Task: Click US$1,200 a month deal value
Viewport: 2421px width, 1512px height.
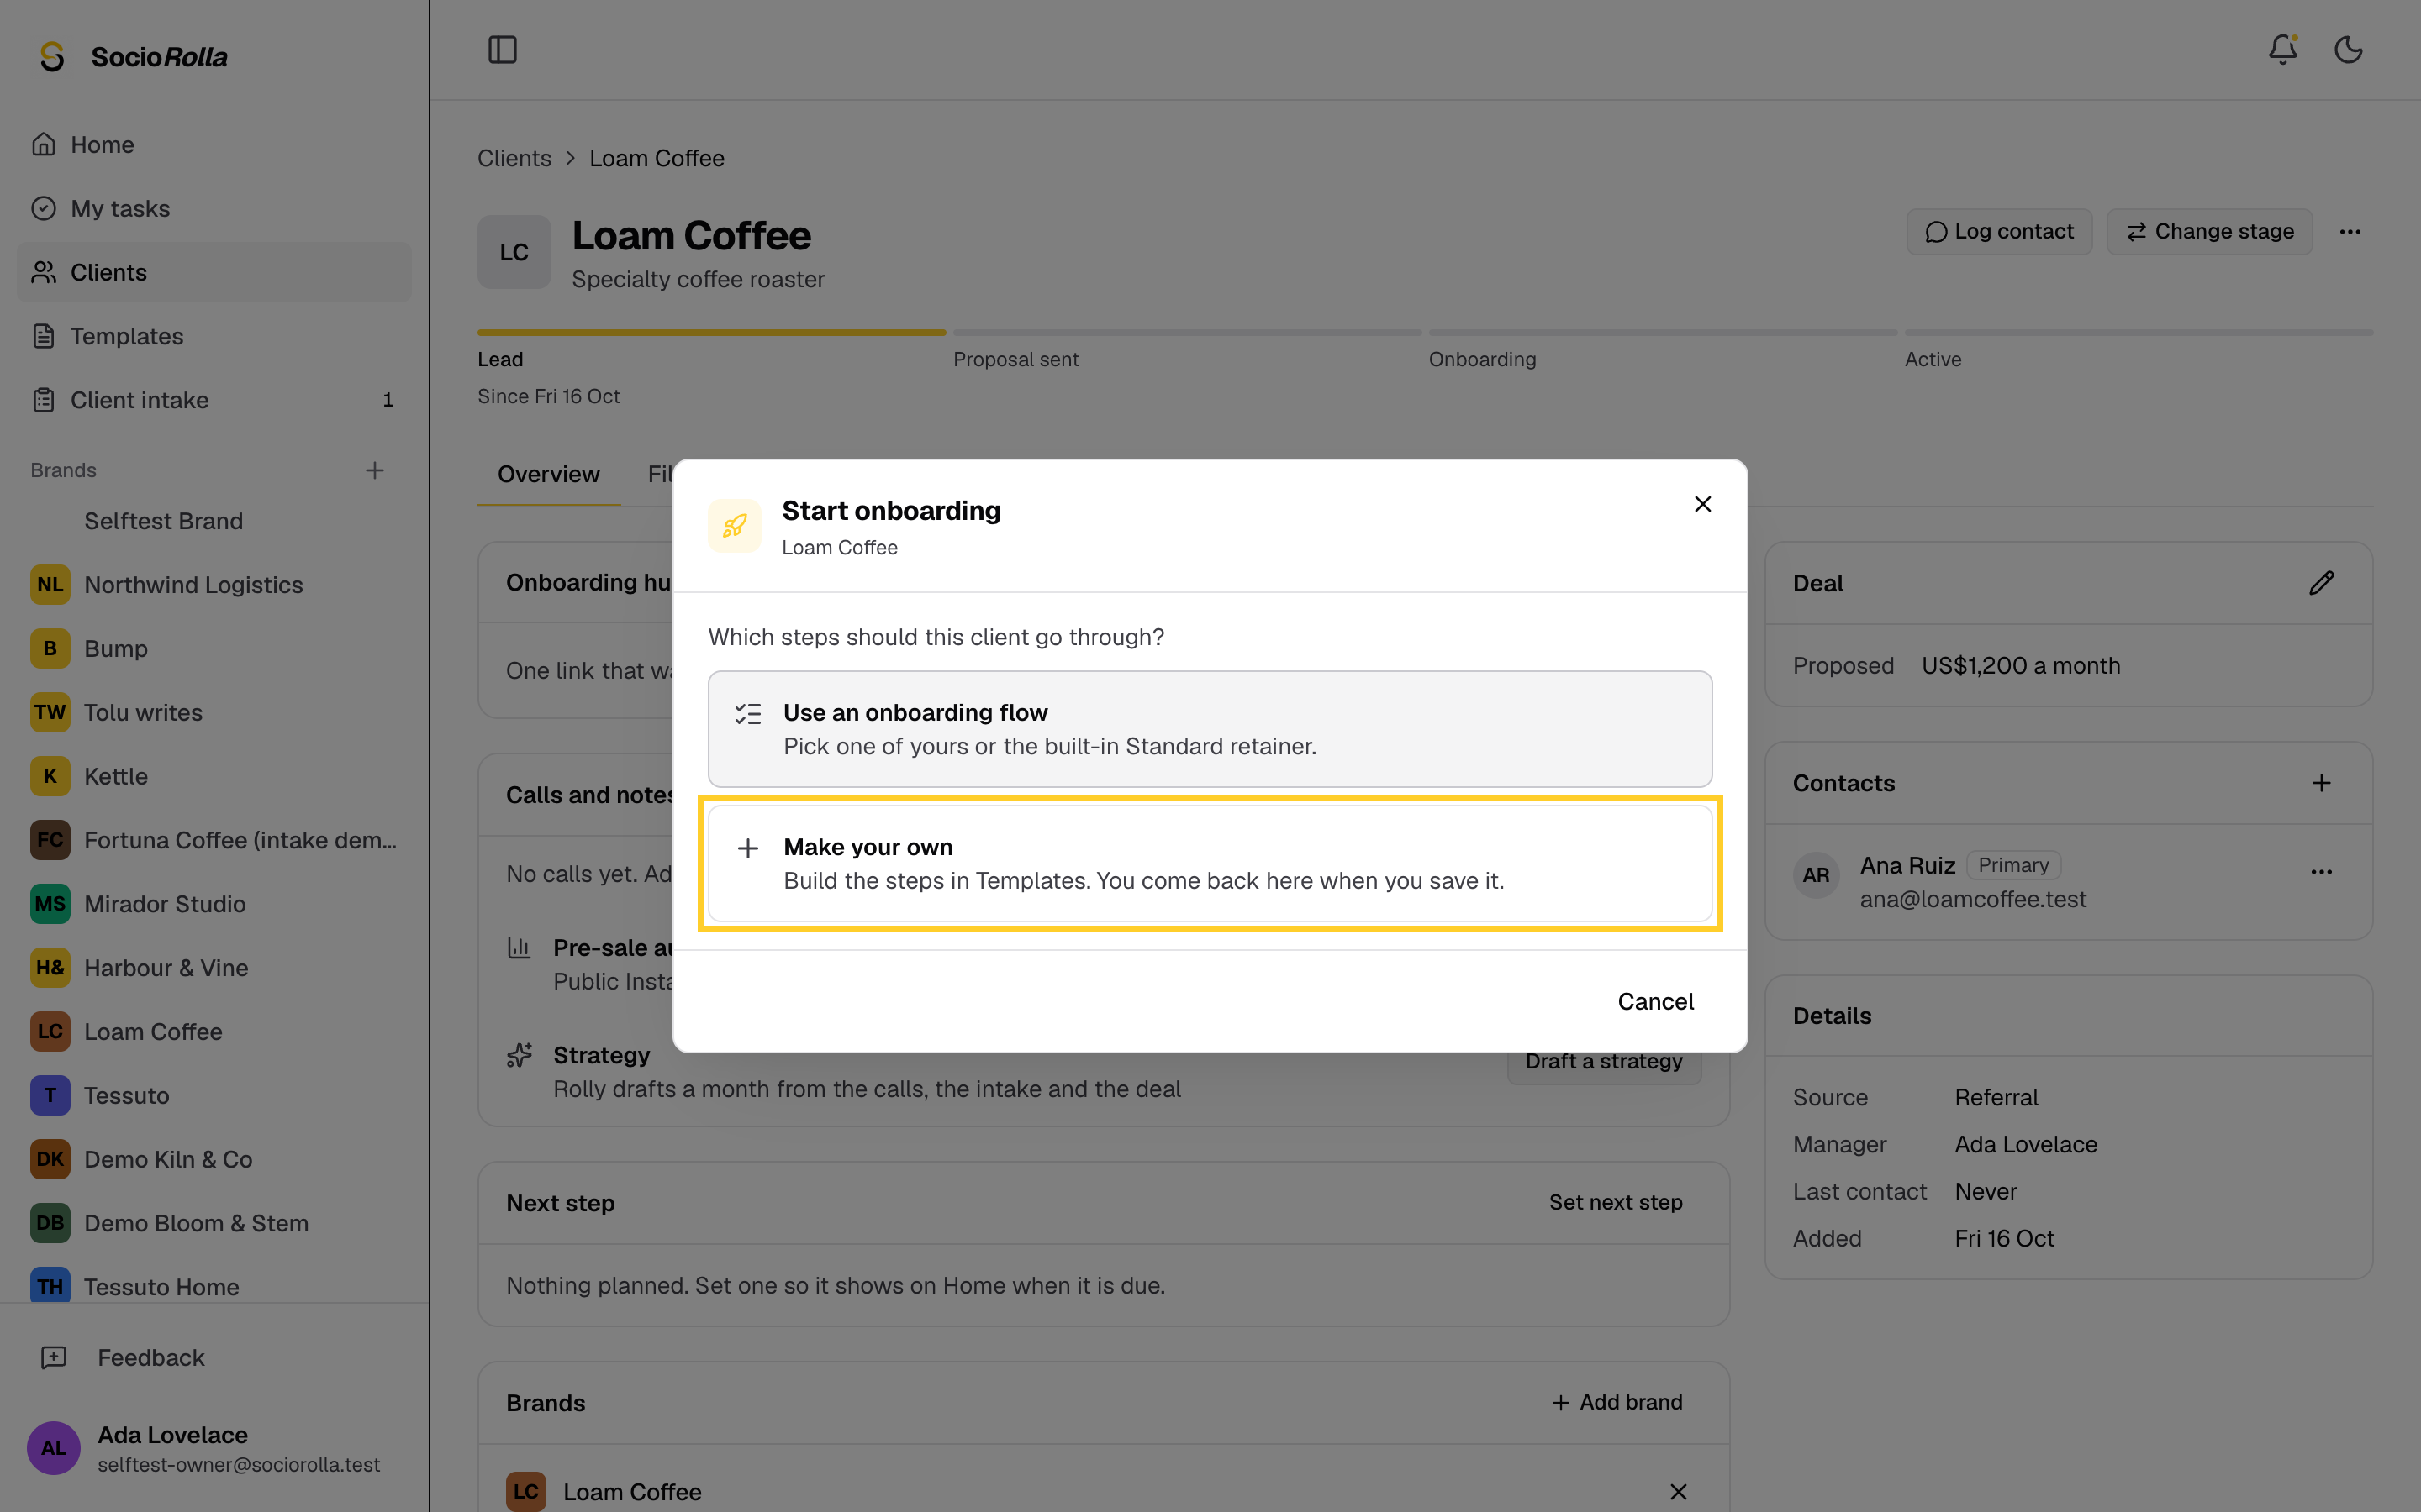Action: [2021, 666]
